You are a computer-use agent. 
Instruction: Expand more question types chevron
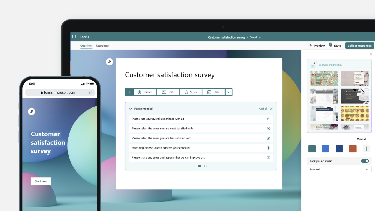coord(229,92)
